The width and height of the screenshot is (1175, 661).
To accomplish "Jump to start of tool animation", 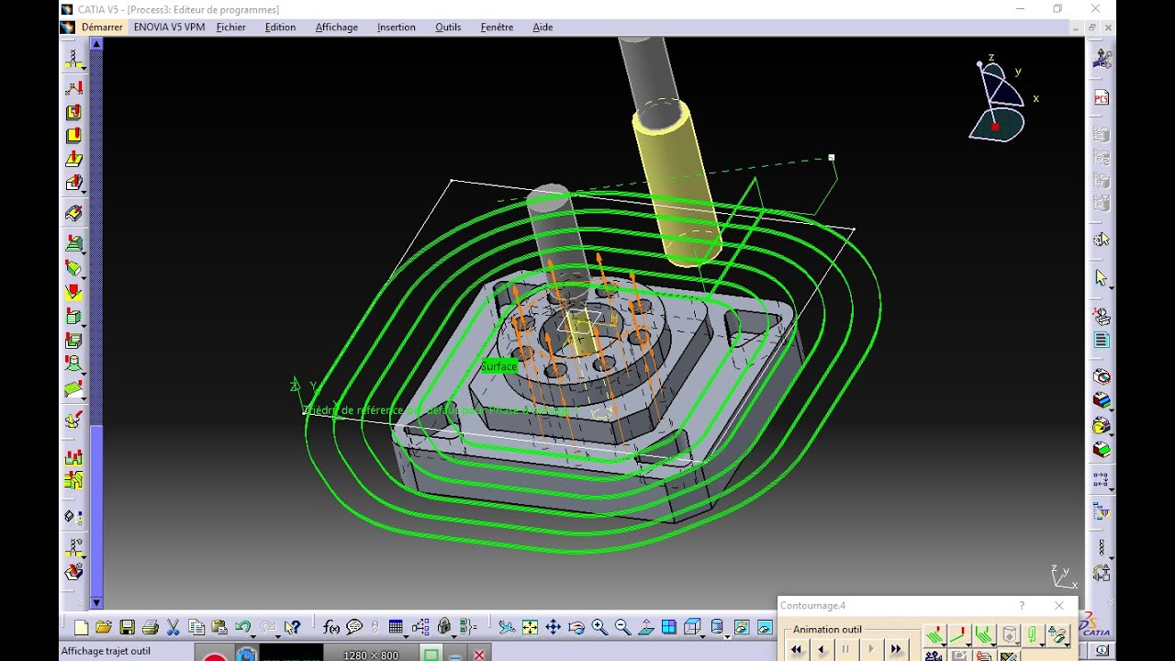I will coord(796,649).
